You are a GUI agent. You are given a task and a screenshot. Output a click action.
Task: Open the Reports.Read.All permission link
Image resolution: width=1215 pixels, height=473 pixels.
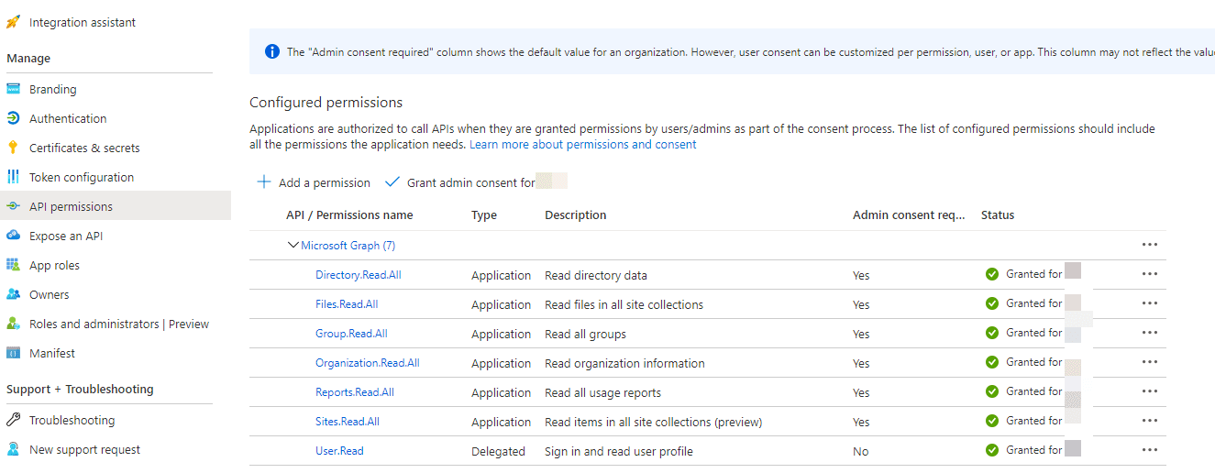355,392
